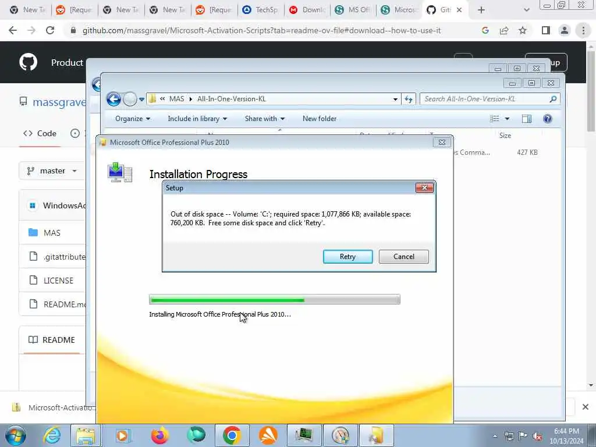Close the Chrome downloads bar
Screen dimensions: 596x447
[x=586, y=407]
